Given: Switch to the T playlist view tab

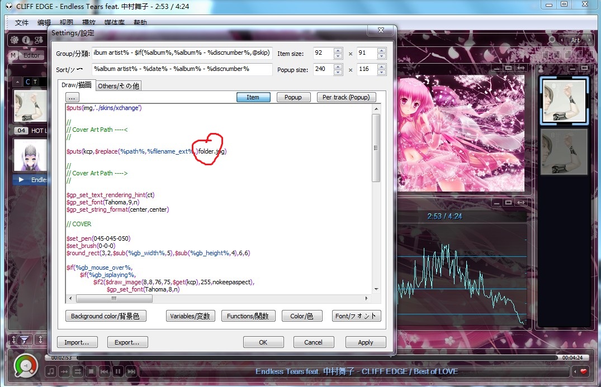Looking at the screenshot, I should point(35,82).
